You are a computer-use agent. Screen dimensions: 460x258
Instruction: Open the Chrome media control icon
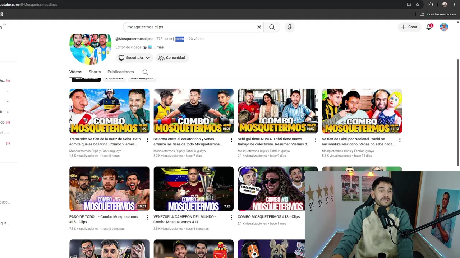tap(409, 5)
